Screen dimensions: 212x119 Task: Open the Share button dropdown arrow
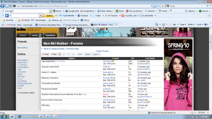pos(124,11)
